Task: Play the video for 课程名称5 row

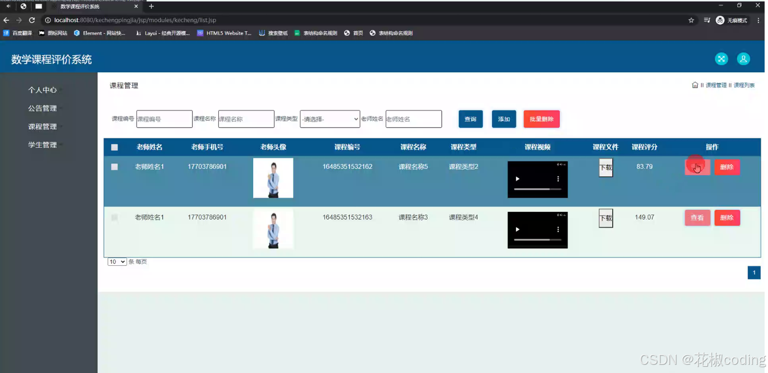Action: click(517, 179)
